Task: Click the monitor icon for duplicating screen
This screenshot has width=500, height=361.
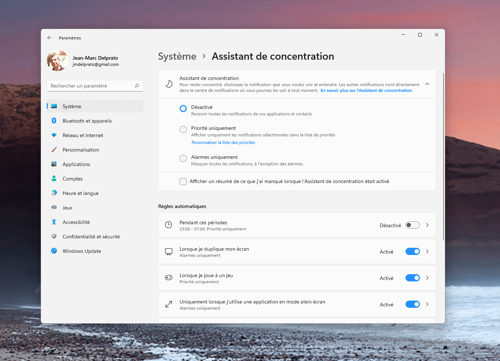Action: tap(169, 251)
